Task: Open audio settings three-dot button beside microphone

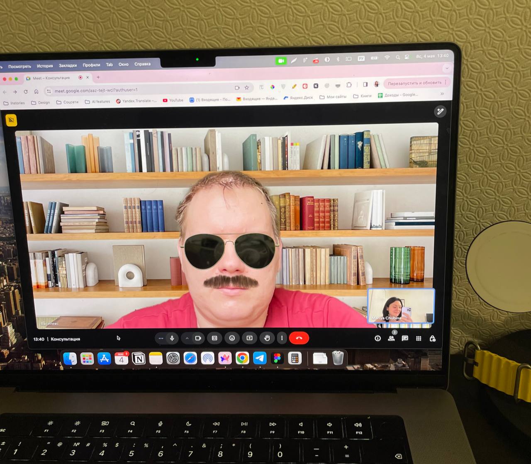Action: [161, 338]
